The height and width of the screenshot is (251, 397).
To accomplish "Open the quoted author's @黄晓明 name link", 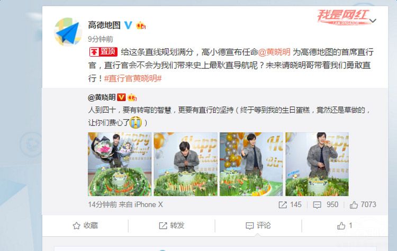I will click(x=102, y=97).
